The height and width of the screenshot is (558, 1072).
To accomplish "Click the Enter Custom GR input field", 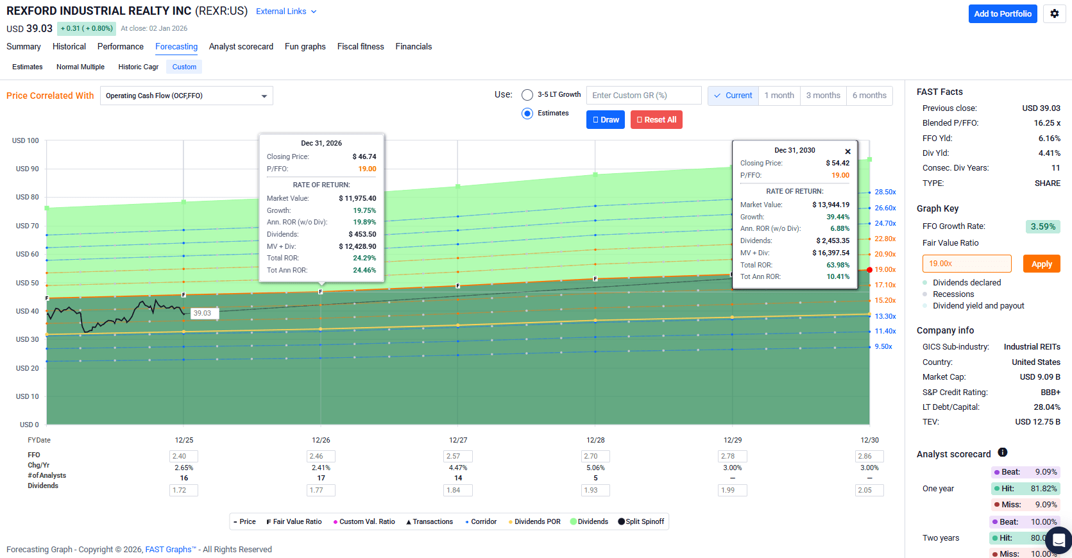I will (x=643, y=96).
